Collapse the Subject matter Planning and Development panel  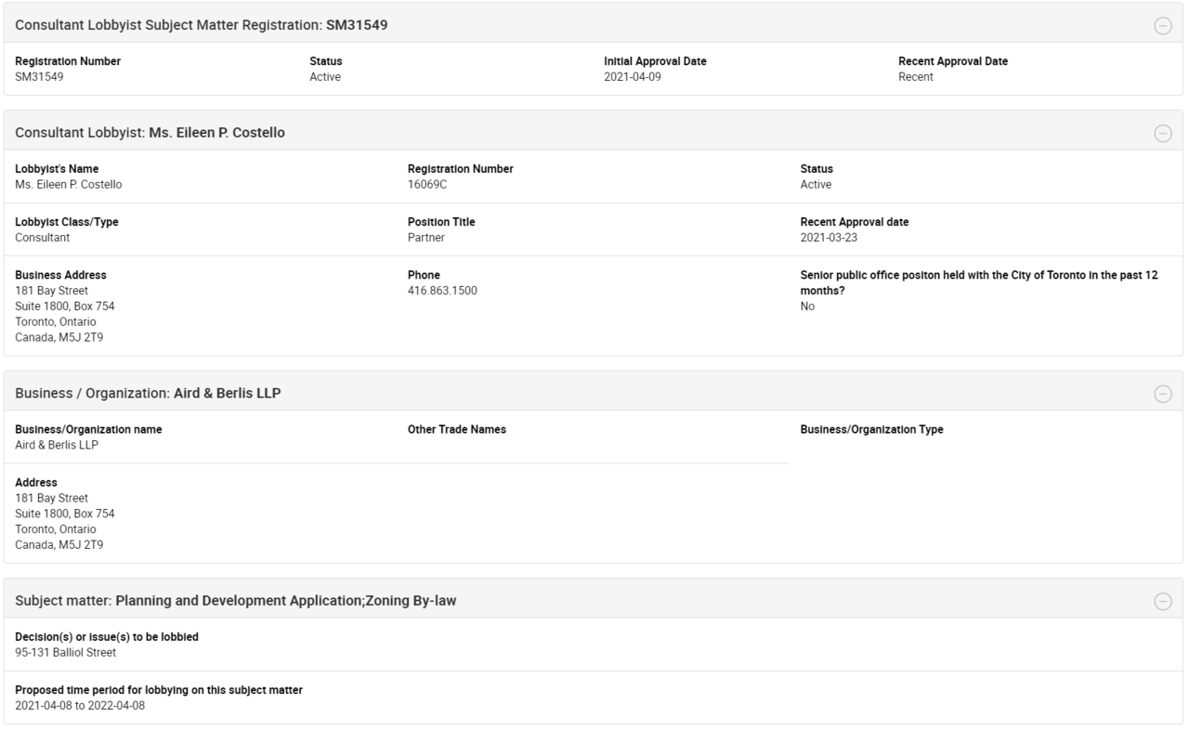tap(1162, 602)
